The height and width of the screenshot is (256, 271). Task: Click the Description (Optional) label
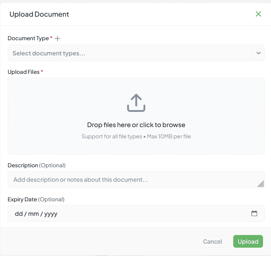click(36, 165)
